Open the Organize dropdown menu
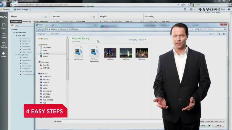 pyautogui.click(x=42, y=34)
